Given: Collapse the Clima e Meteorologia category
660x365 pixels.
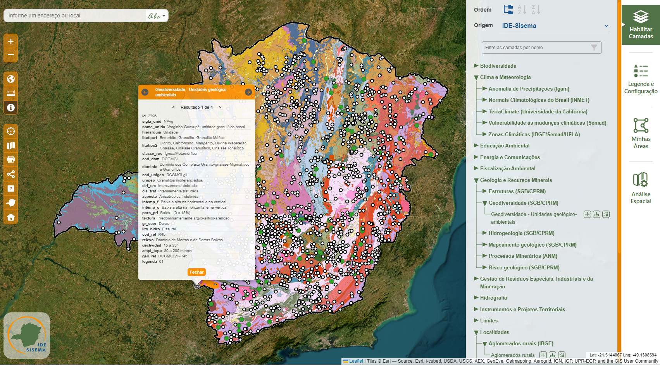Looking at the screenshot, I should [x=476, y=77].
